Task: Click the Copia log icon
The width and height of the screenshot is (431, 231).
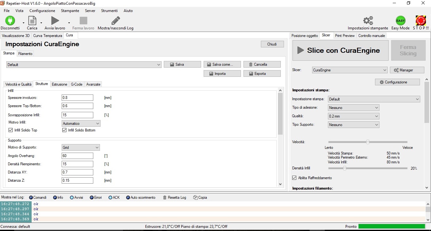Action: pyautogui.click(x=195, y=198)
